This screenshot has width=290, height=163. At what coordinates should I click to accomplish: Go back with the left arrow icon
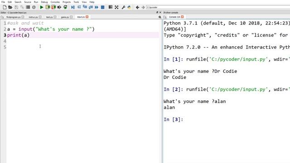click(137, 7)
